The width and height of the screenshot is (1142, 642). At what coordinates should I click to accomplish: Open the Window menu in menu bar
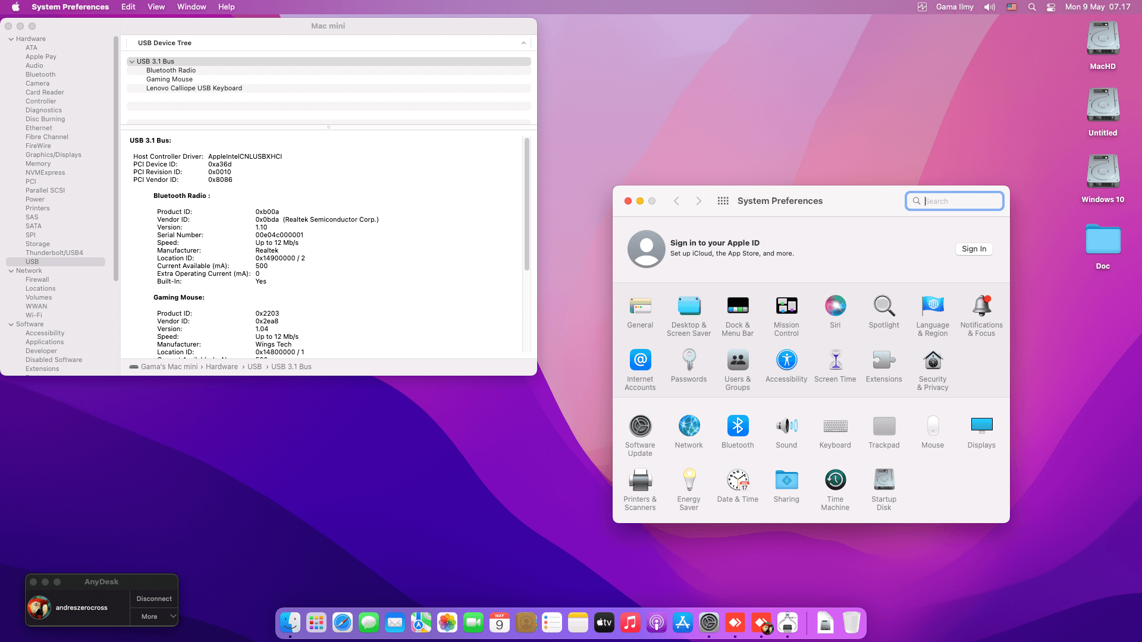pyautogui.click(x=192, y=7)
